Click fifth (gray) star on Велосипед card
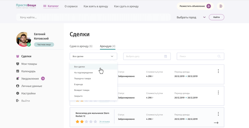Image resolution: width=249 pixels, height=128 pixels. click(x=95, y=122)
